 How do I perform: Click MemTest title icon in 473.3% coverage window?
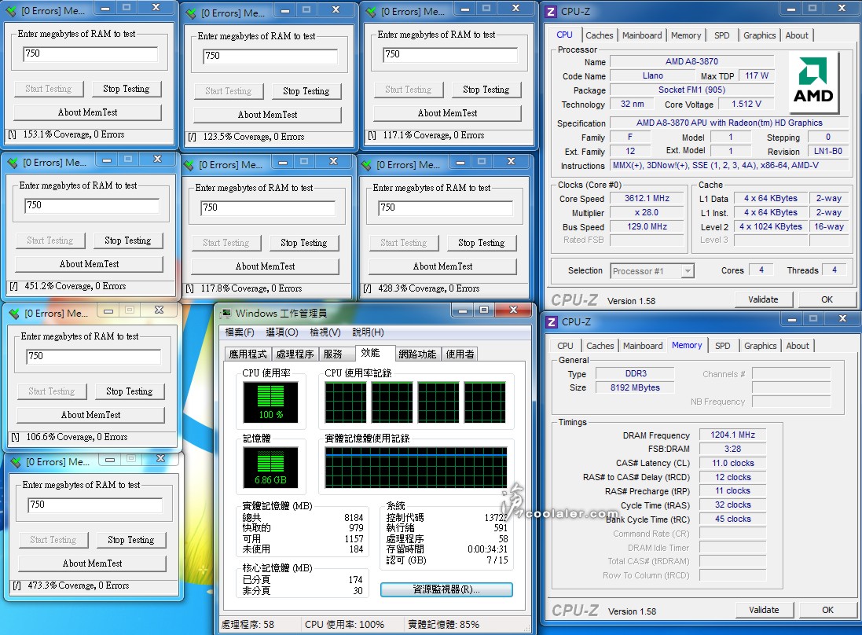point(16,462)
